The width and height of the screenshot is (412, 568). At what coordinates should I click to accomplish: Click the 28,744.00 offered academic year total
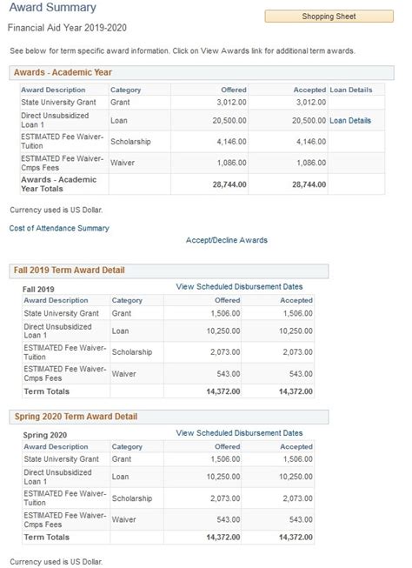tap(229, 184)
